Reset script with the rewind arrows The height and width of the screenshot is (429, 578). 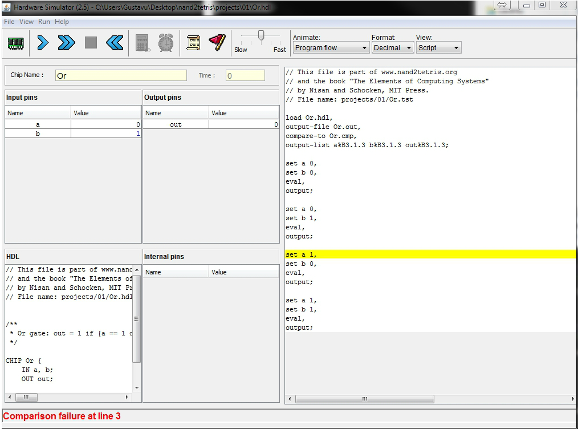115,43
